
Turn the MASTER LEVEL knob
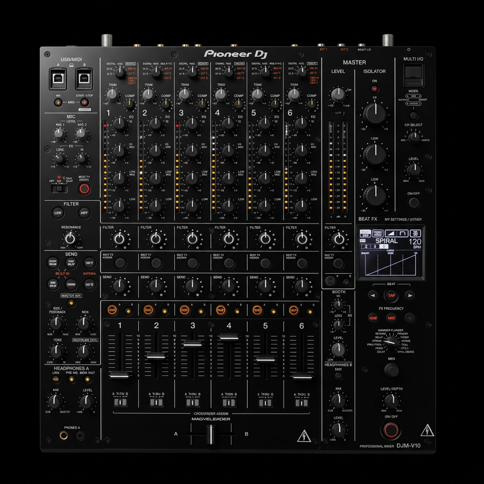point(338,95)
